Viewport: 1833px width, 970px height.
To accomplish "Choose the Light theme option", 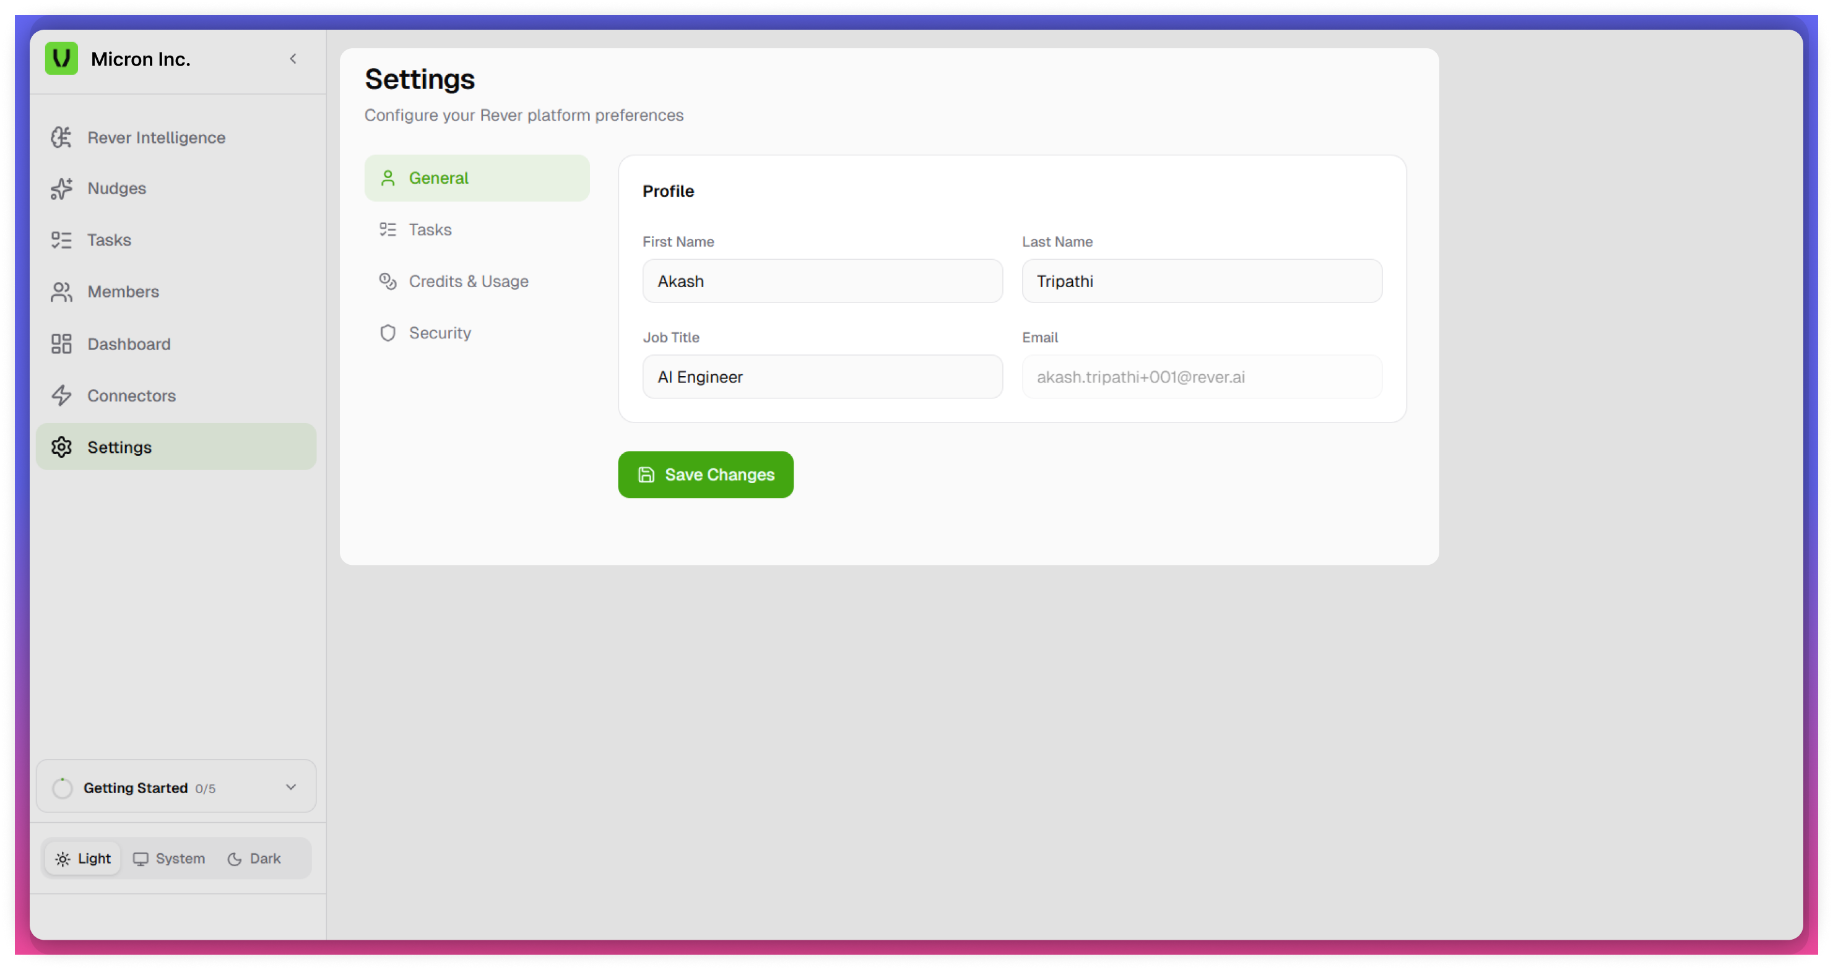I will pos(83,859).
